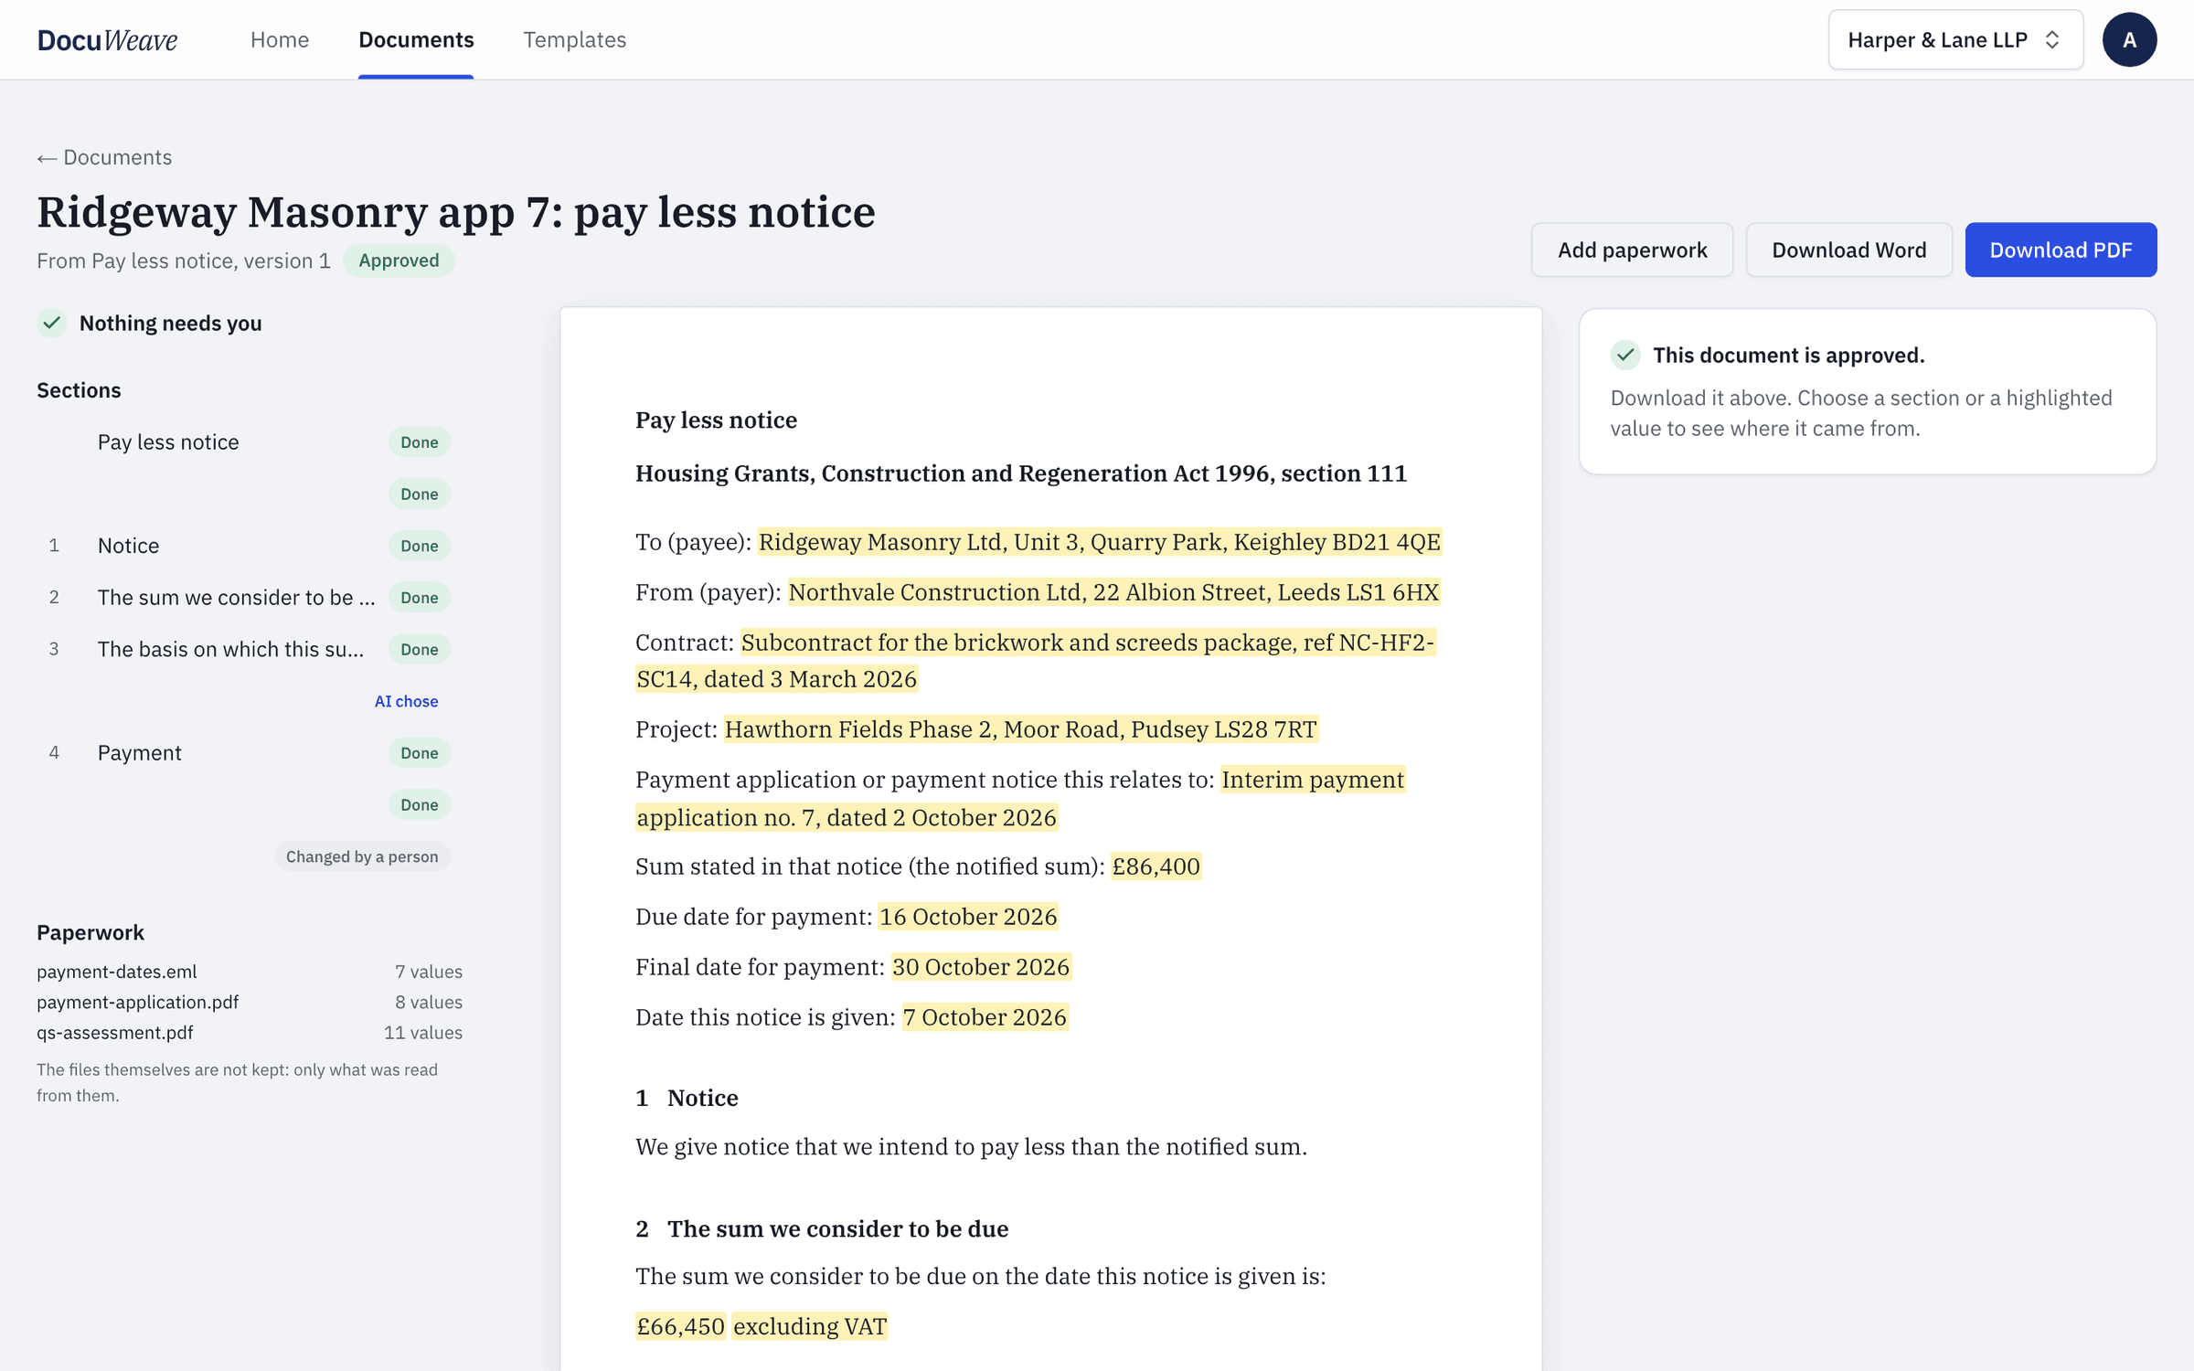Click the highlighted £86,400 notified sum

[1156, 866]
